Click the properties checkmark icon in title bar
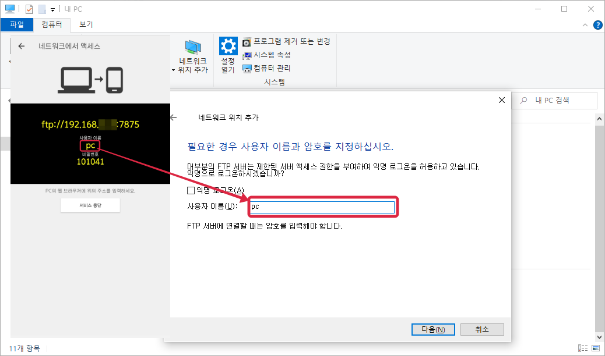Screen dimensions: 605x356 (x=29, y=9)
